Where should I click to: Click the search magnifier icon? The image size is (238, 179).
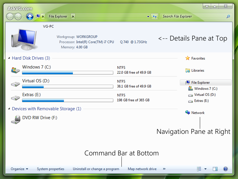click(x=228, y=16)
